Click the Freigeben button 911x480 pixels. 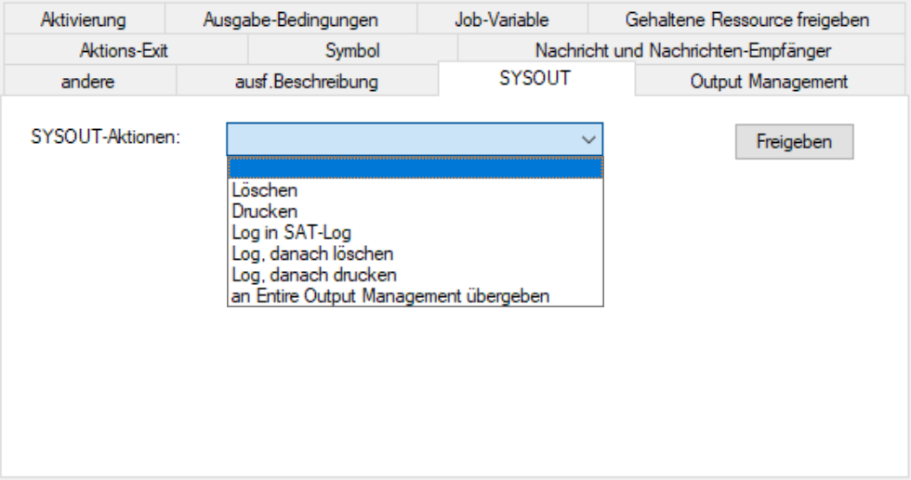tap(794, 142)
